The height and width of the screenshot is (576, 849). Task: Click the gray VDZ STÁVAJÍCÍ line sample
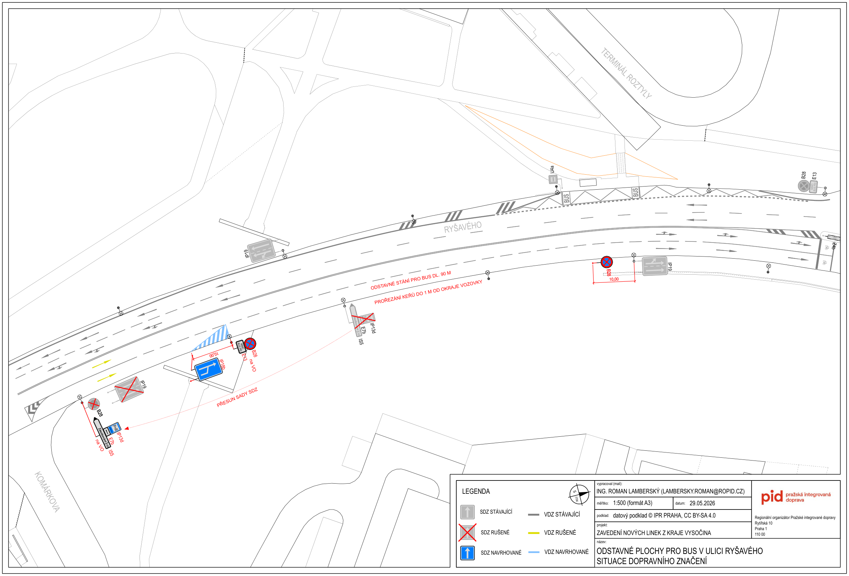pos(534,514)
